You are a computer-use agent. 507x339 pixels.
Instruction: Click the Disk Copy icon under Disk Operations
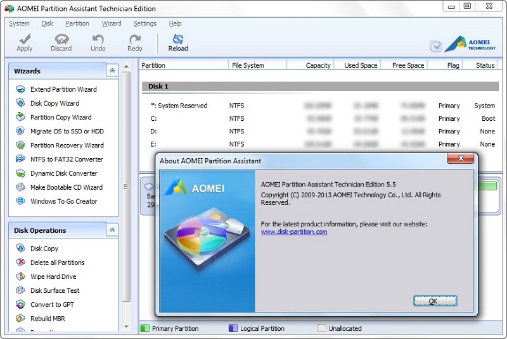tap(20, 248)
